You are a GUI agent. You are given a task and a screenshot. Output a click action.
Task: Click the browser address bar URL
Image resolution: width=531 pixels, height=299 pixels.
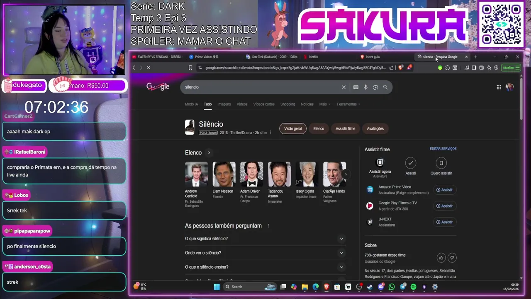click(295, 68)
